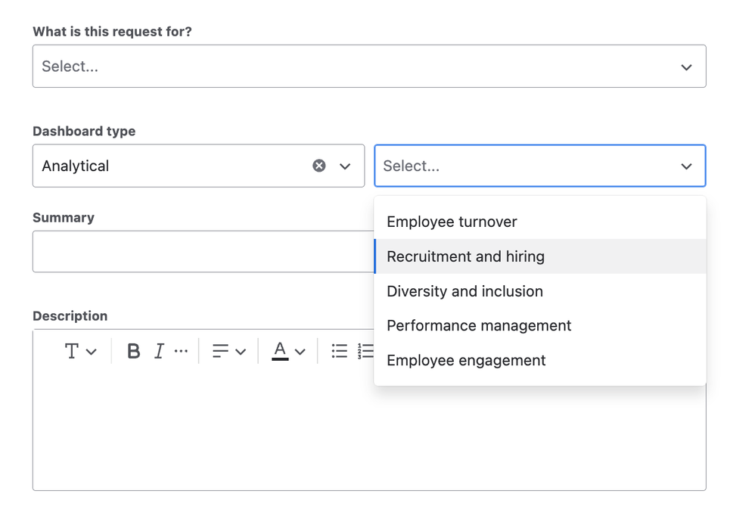Expand the 'What is this request for?' dropdown
Image resolution: width=755 pixels, height=509 pixels.
tap(369, 67)
